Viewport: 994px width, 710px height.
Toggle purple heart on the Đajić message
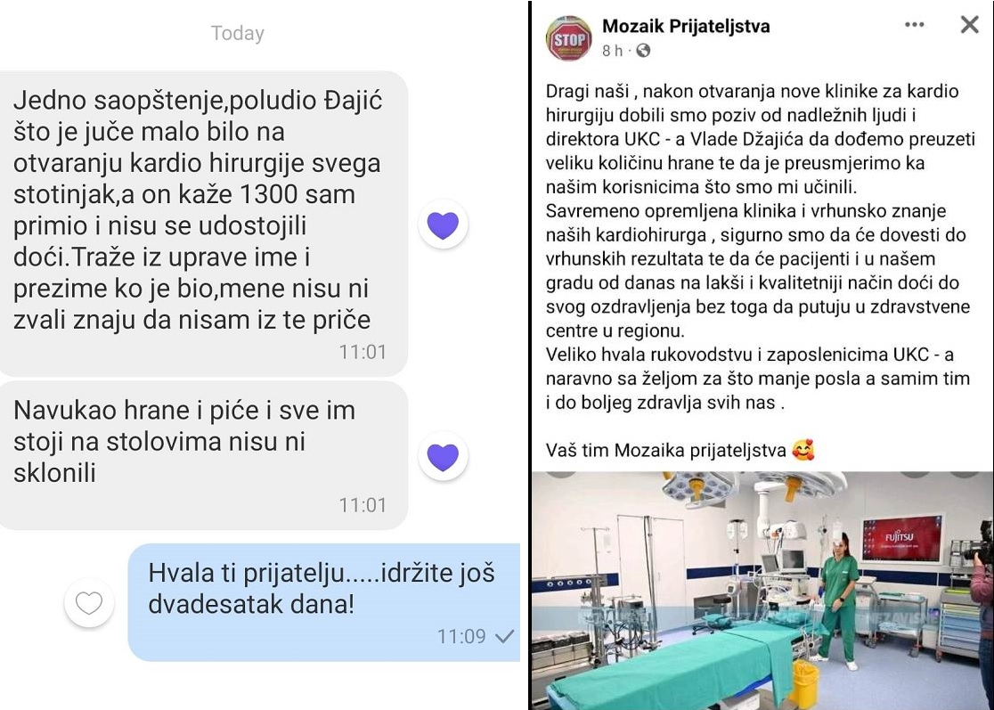pos(444,224)
